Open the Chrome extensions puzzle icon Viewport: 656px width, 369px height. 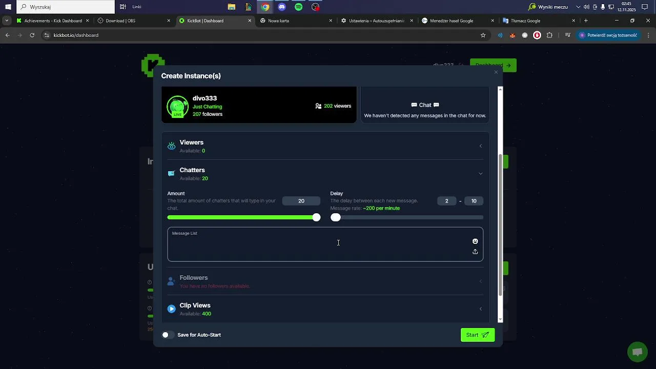549,35
